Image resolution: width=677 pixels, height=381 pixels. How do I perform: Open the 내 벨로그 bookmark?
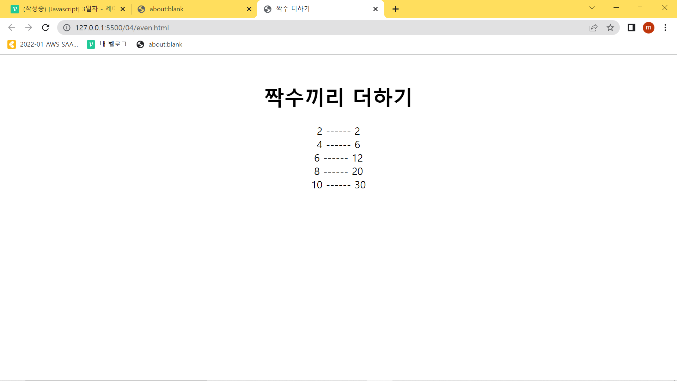click(x=107, y=44)
